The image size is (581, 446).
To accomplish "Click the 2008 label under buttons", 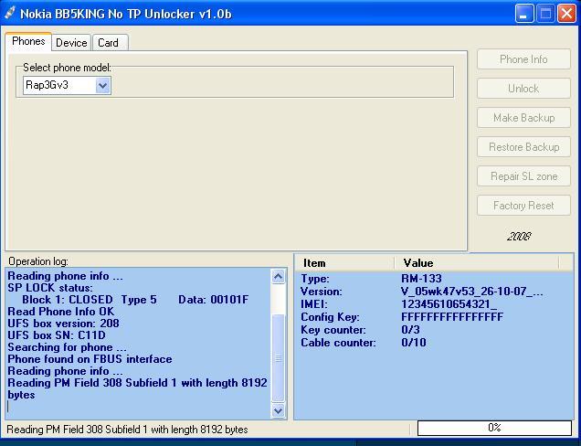I will [x=519, y=236].
